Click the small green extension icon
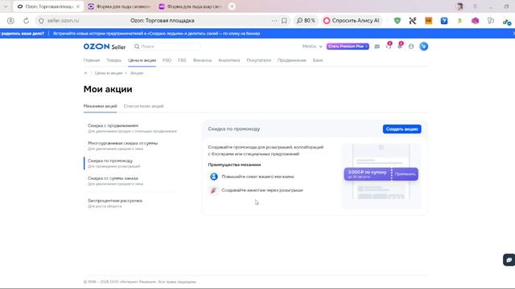Screen dimensions: 515x289 (459, 21)
